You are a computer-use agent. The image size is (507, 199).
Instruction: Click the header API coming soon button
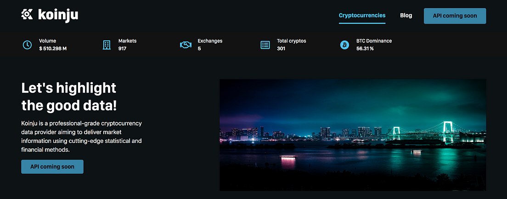point(455,16)
